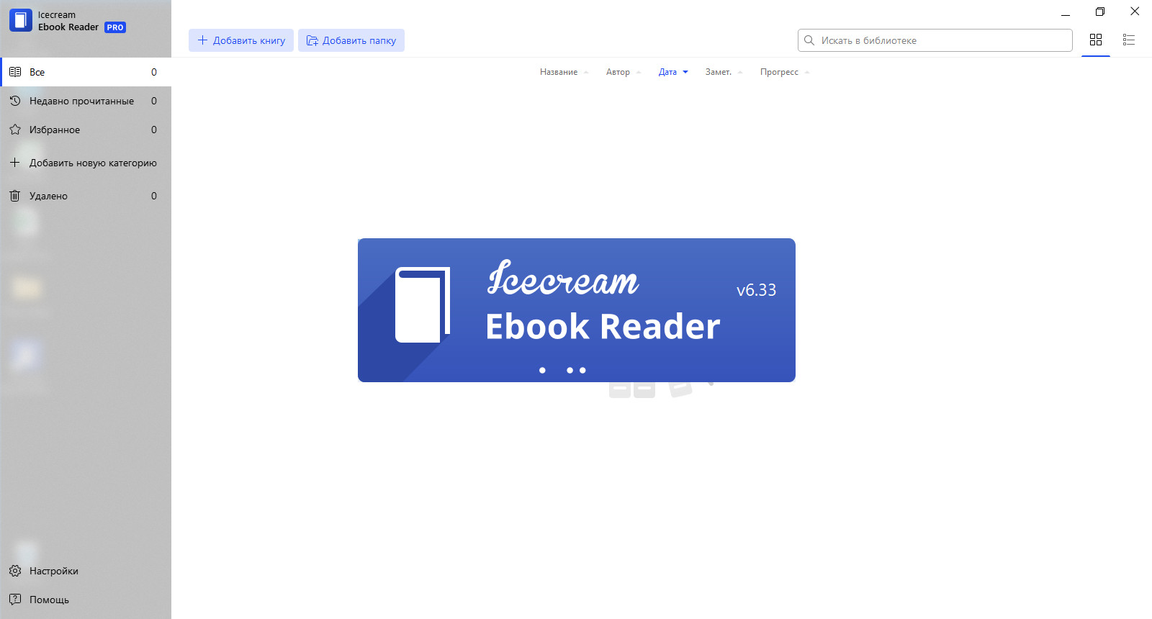Screen dimensions: 1152x619
Task: Select the Все category
Action: [x=86, y=72]
